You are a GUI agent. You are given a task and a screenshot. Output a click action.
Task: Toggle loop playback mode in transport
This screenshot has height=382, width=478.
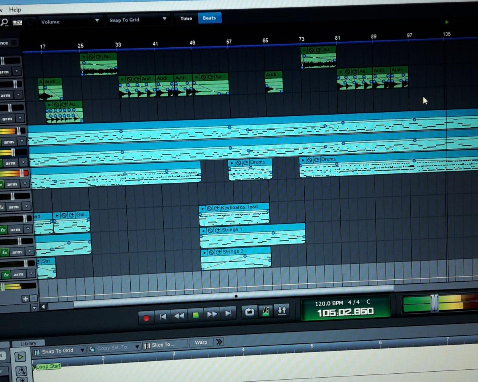tap(249, 312)
